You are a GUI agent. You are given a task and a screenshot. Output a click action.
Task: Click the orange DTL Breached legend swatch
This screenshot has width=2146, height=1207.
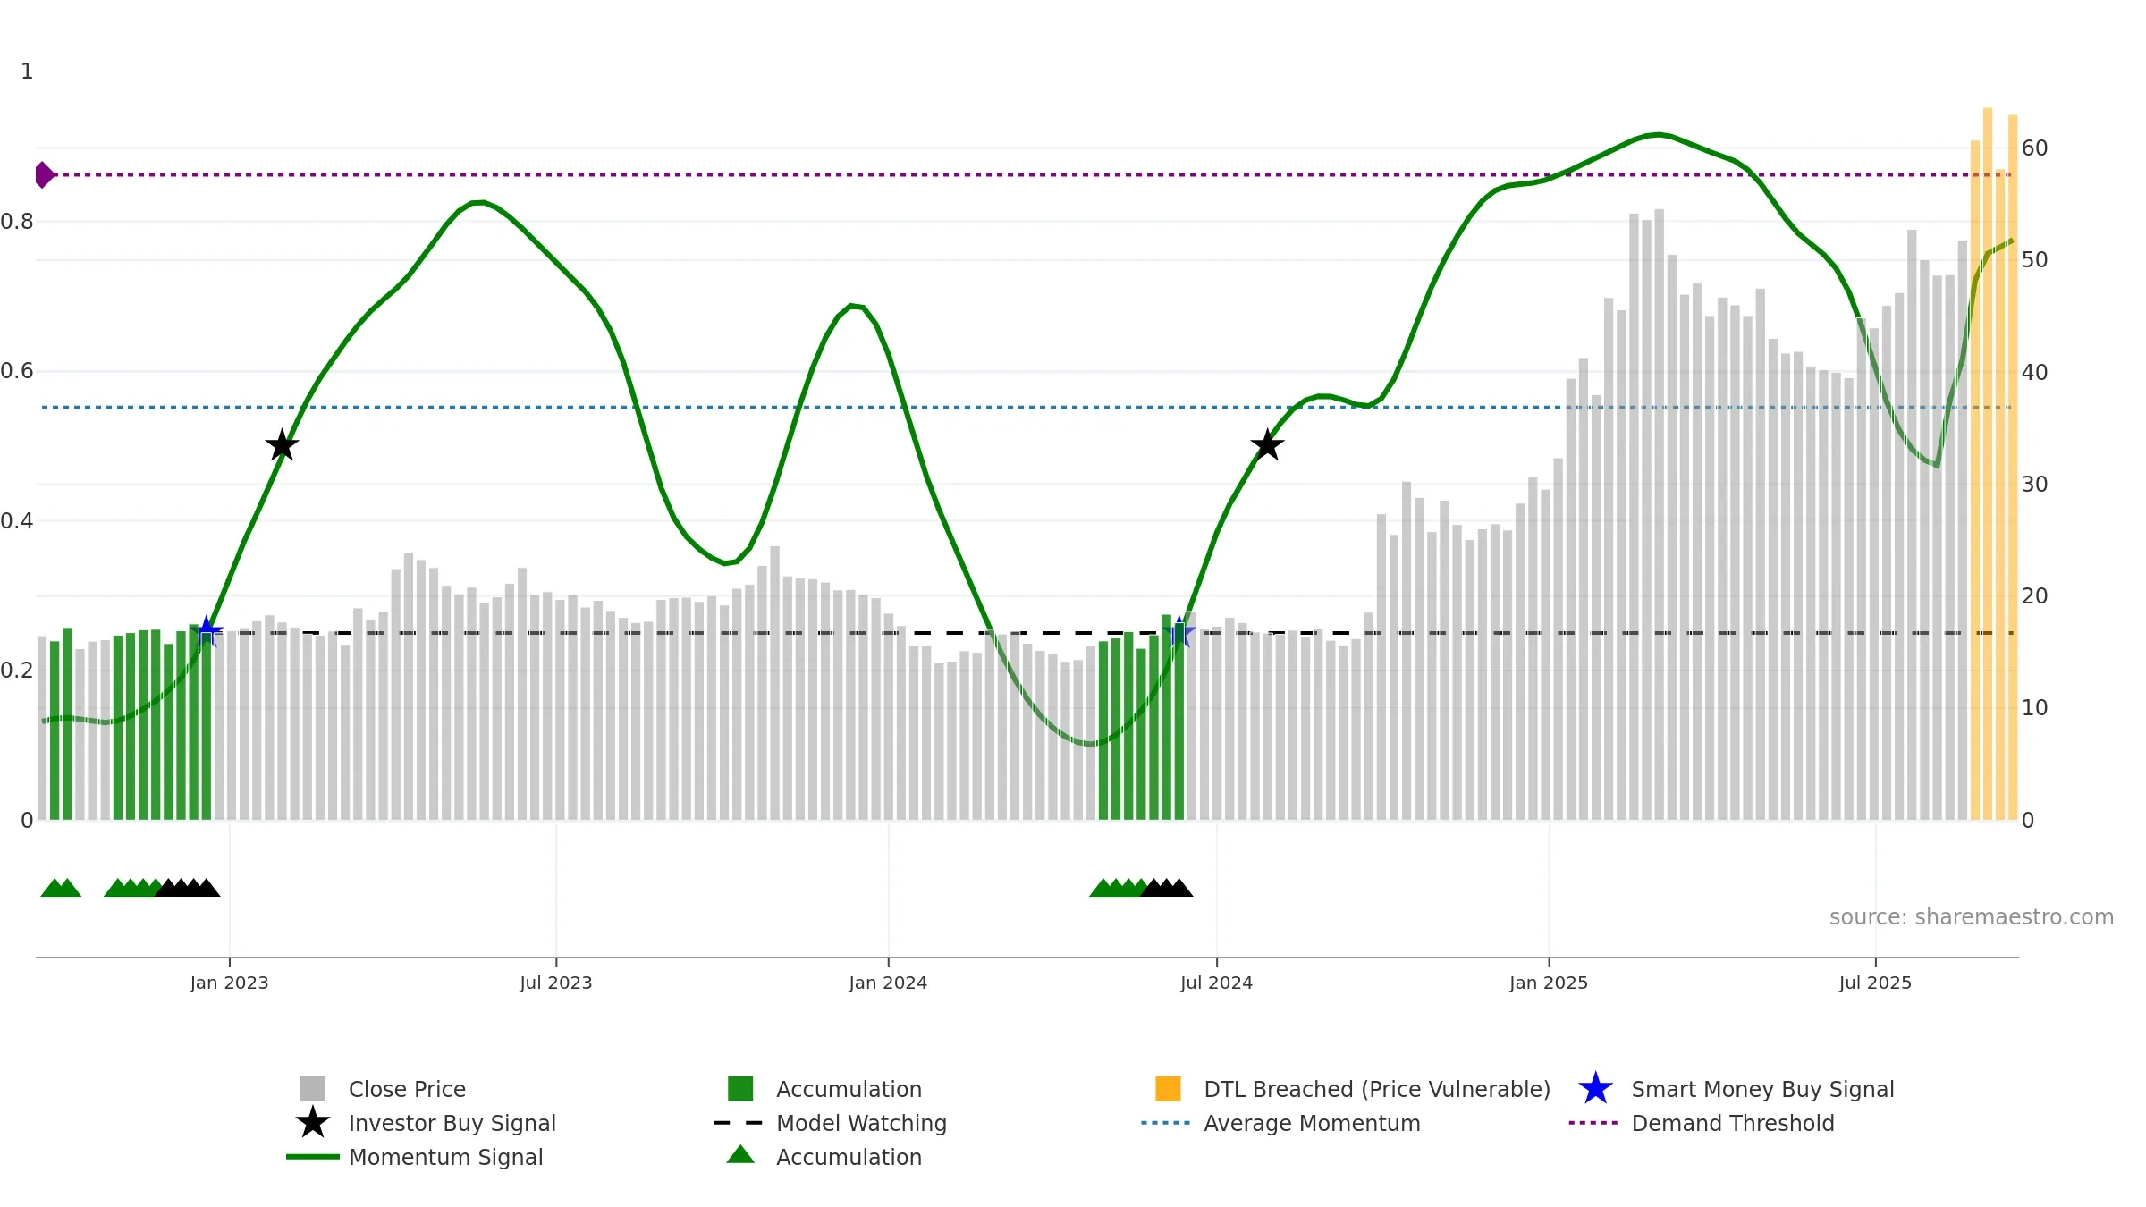[x=1168, y=1089]
